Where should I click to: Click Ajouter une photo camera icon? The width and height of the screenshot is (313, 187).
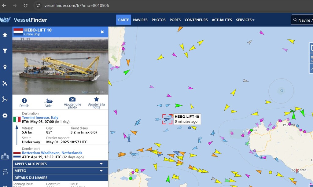point(72,99)
